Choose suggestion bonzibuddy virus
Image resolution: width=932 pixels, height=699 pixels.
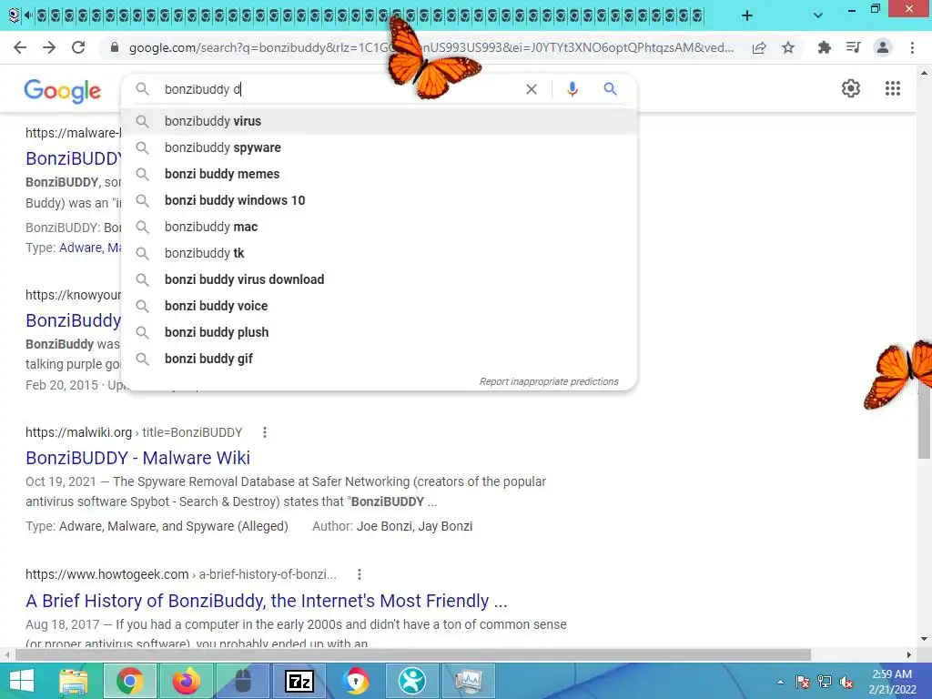(x=380, y=121)
